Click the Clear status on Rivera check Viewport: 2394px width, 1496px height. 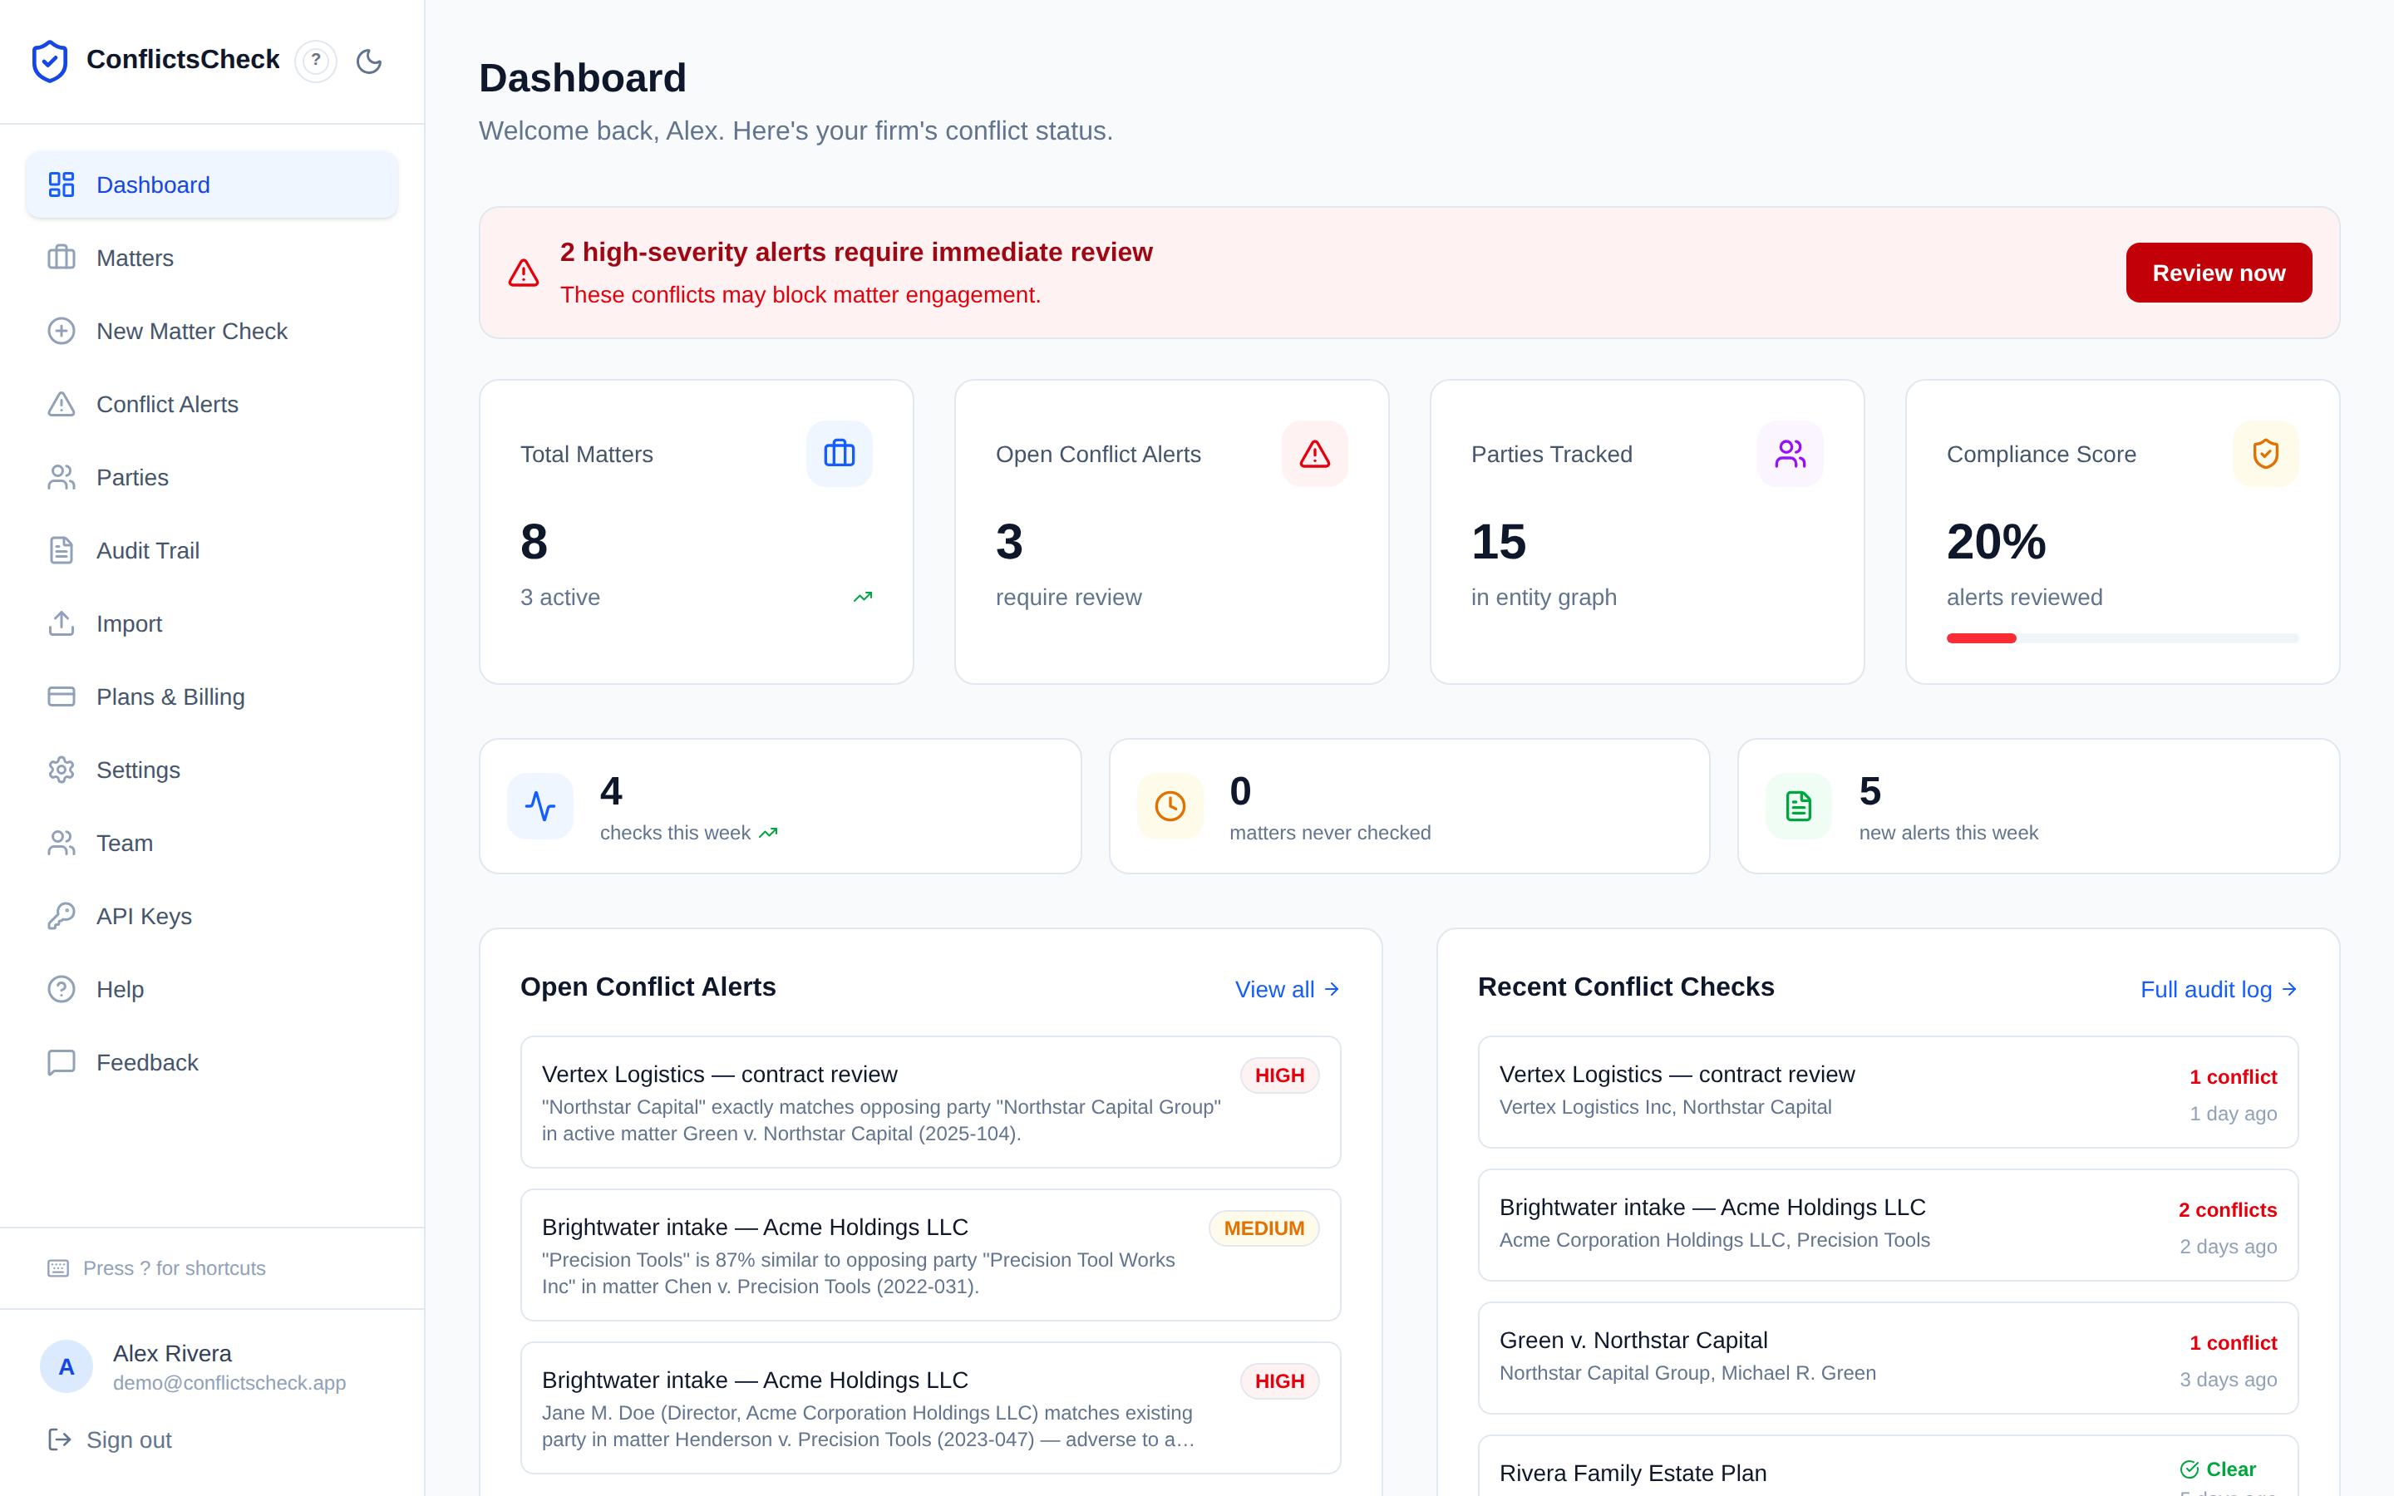click(2218, 1469)
